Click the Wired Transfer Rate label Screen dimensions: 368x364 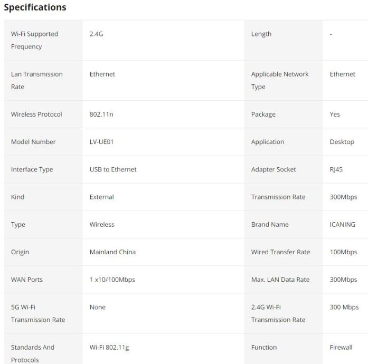(280, 252)
